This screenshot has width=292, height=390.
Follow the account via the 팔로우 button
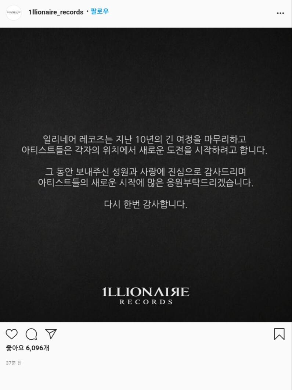pyautogui.click(x=100, y=11)
